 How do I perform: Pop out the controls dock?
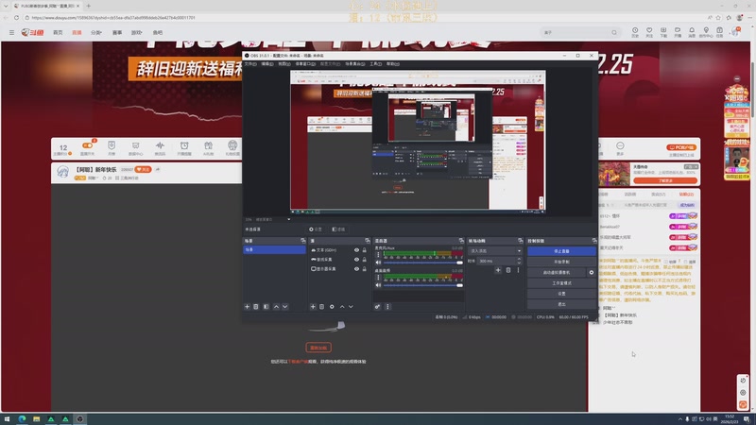click(x=594, y=241)
